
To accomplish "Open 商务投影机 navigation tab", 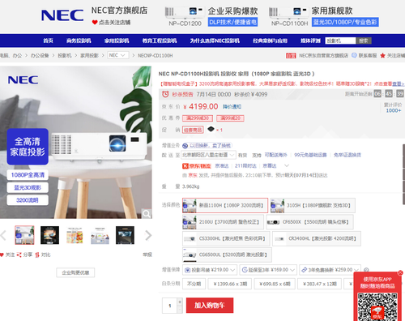I will 79,41.
